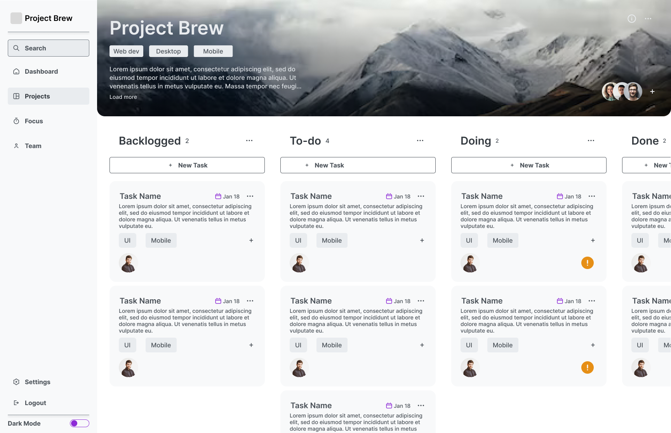This screenshot has width=671, height=433.
Task: Open Settings in sidebar
Action: 49,382
